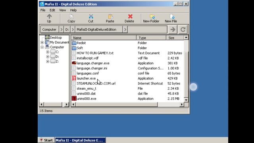Open the Help menu
This screenshot has width=254, height=143.
pos(73,10)
